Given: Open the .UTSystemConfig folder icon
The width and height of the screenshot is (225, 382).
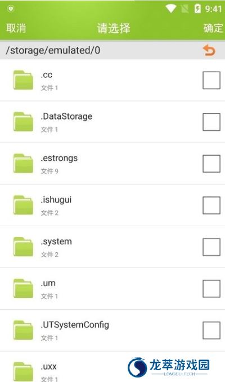Looking at the screenshot, I should pos(23,330).
